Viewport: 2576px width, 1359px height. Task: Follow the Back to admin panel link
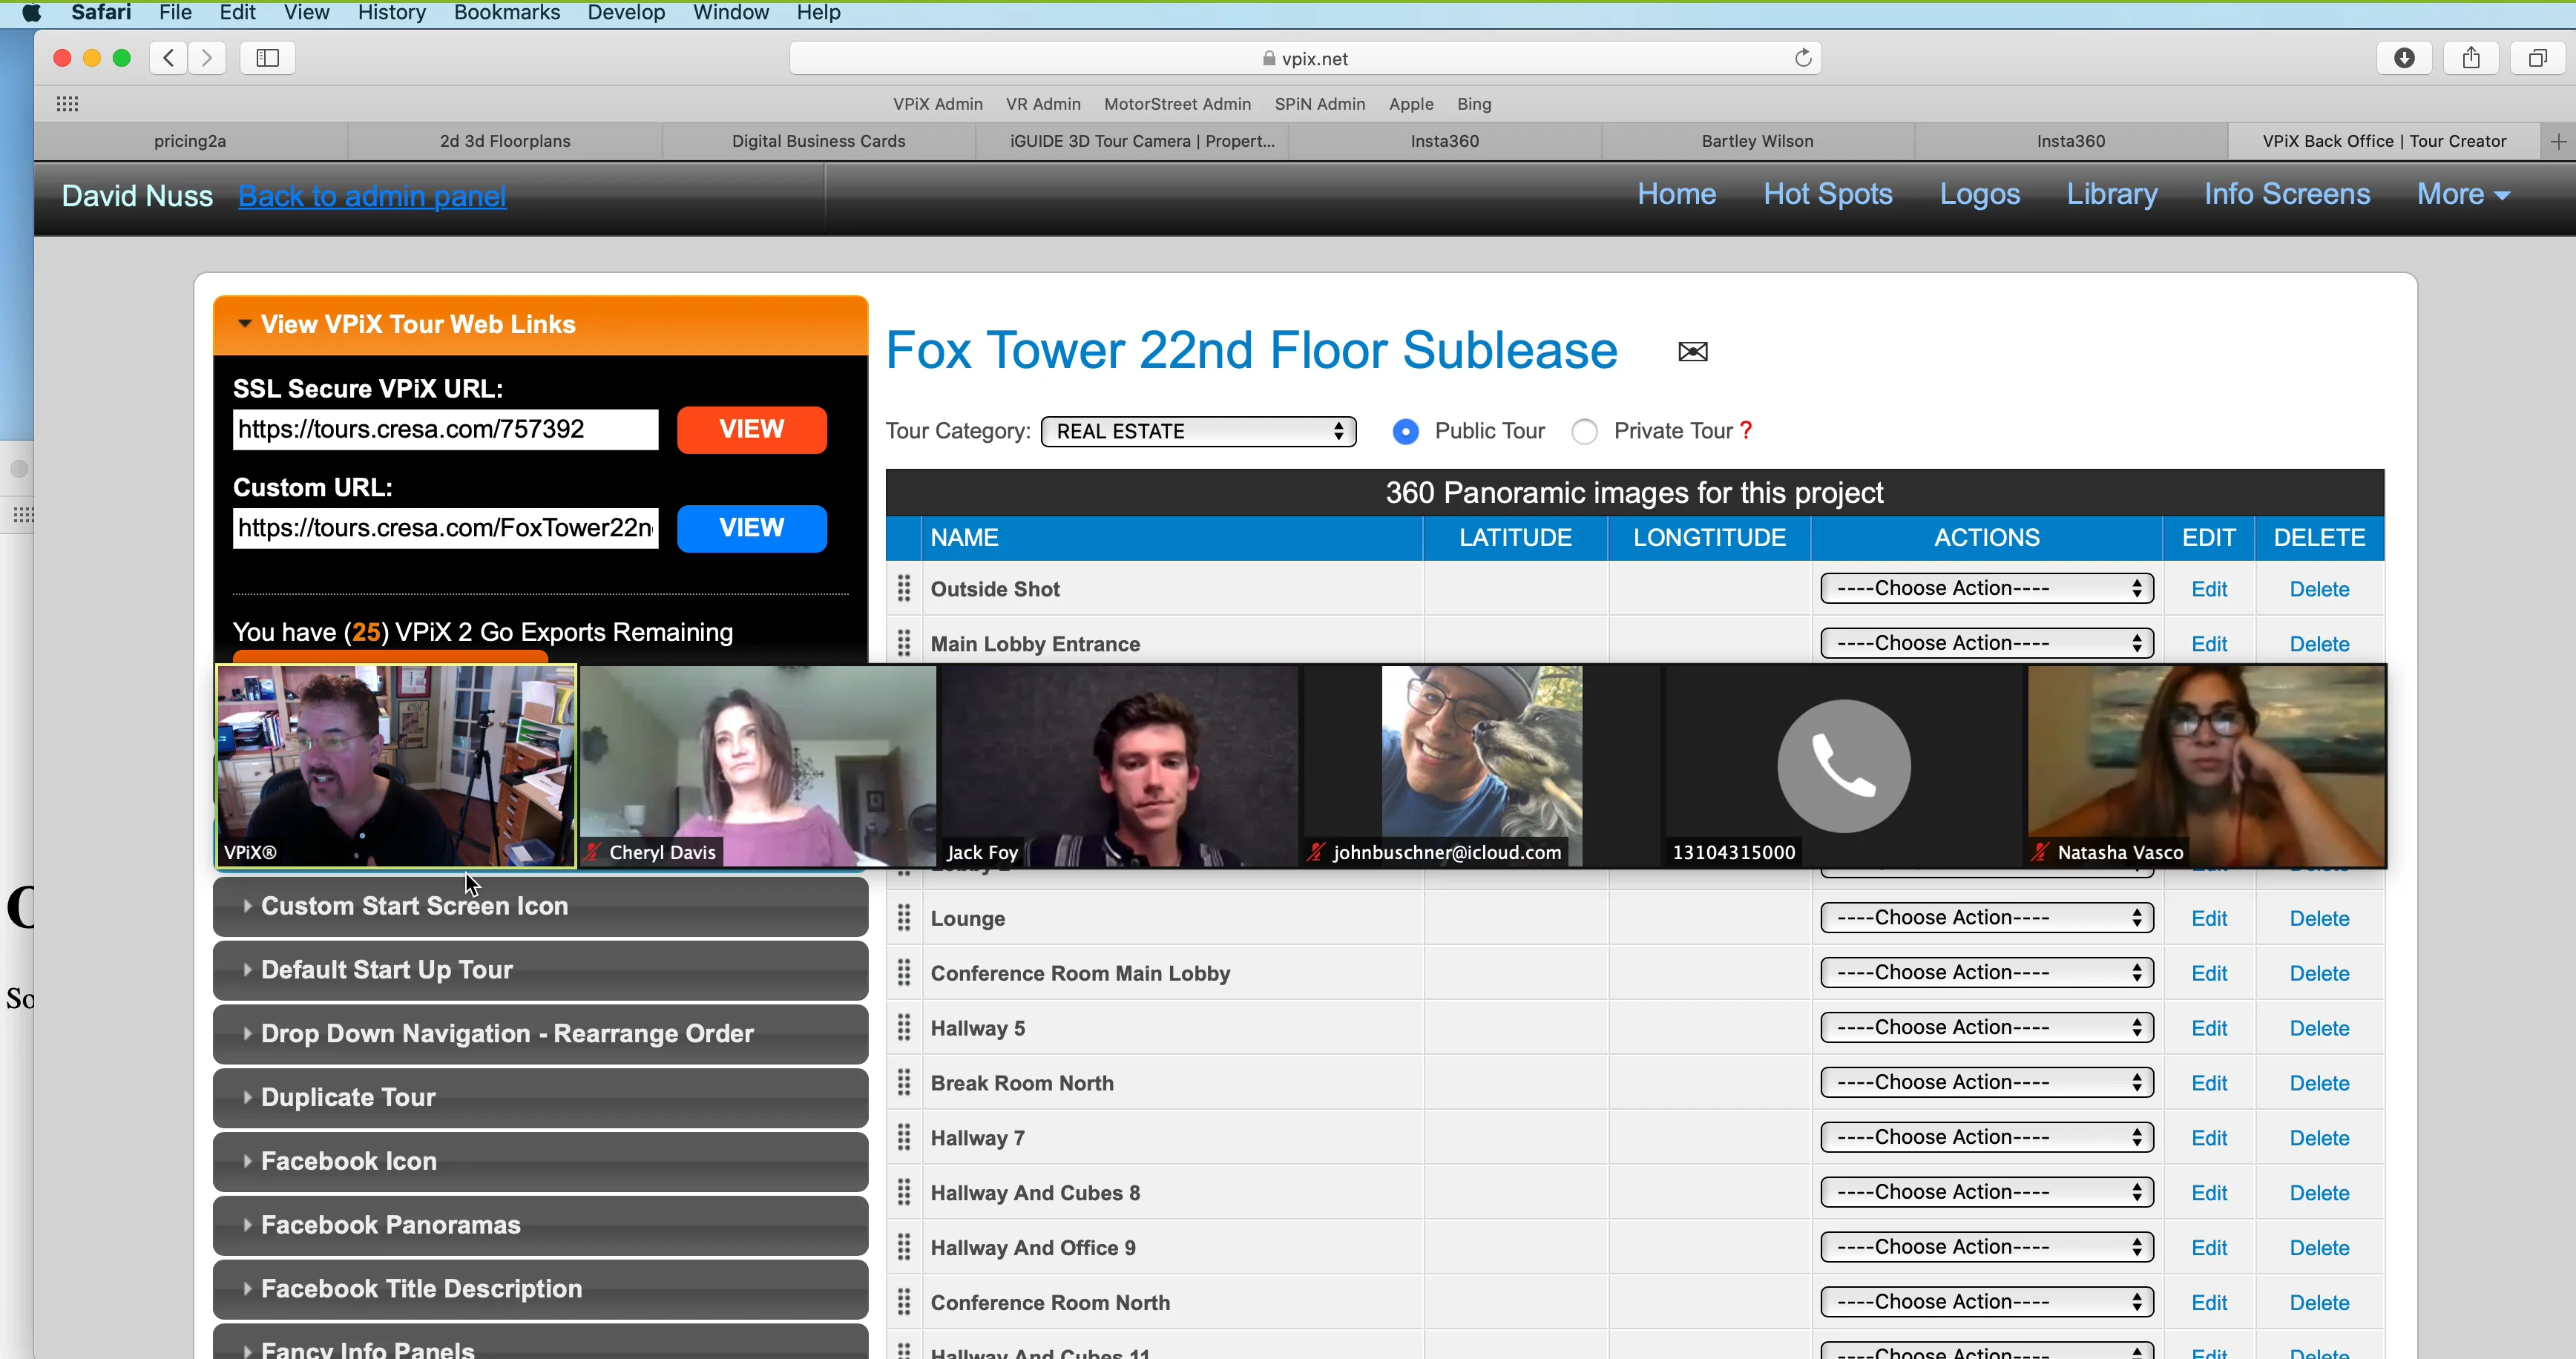click(x=372, y=196)
